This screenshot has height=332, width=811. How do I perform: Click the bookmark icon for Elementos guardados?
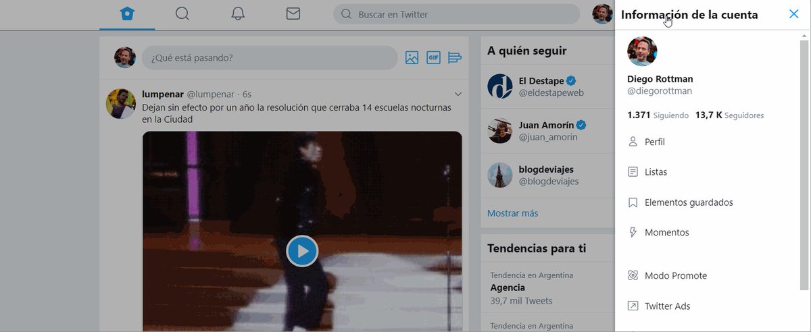pyautogui.click(x=633, y=202)
